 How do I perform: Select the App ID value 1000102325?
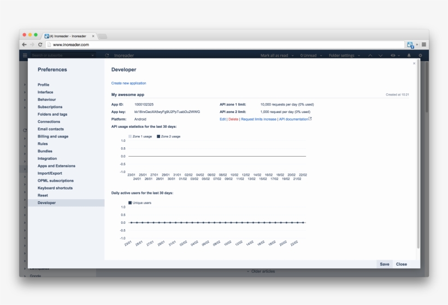click(x=144, y=104)
